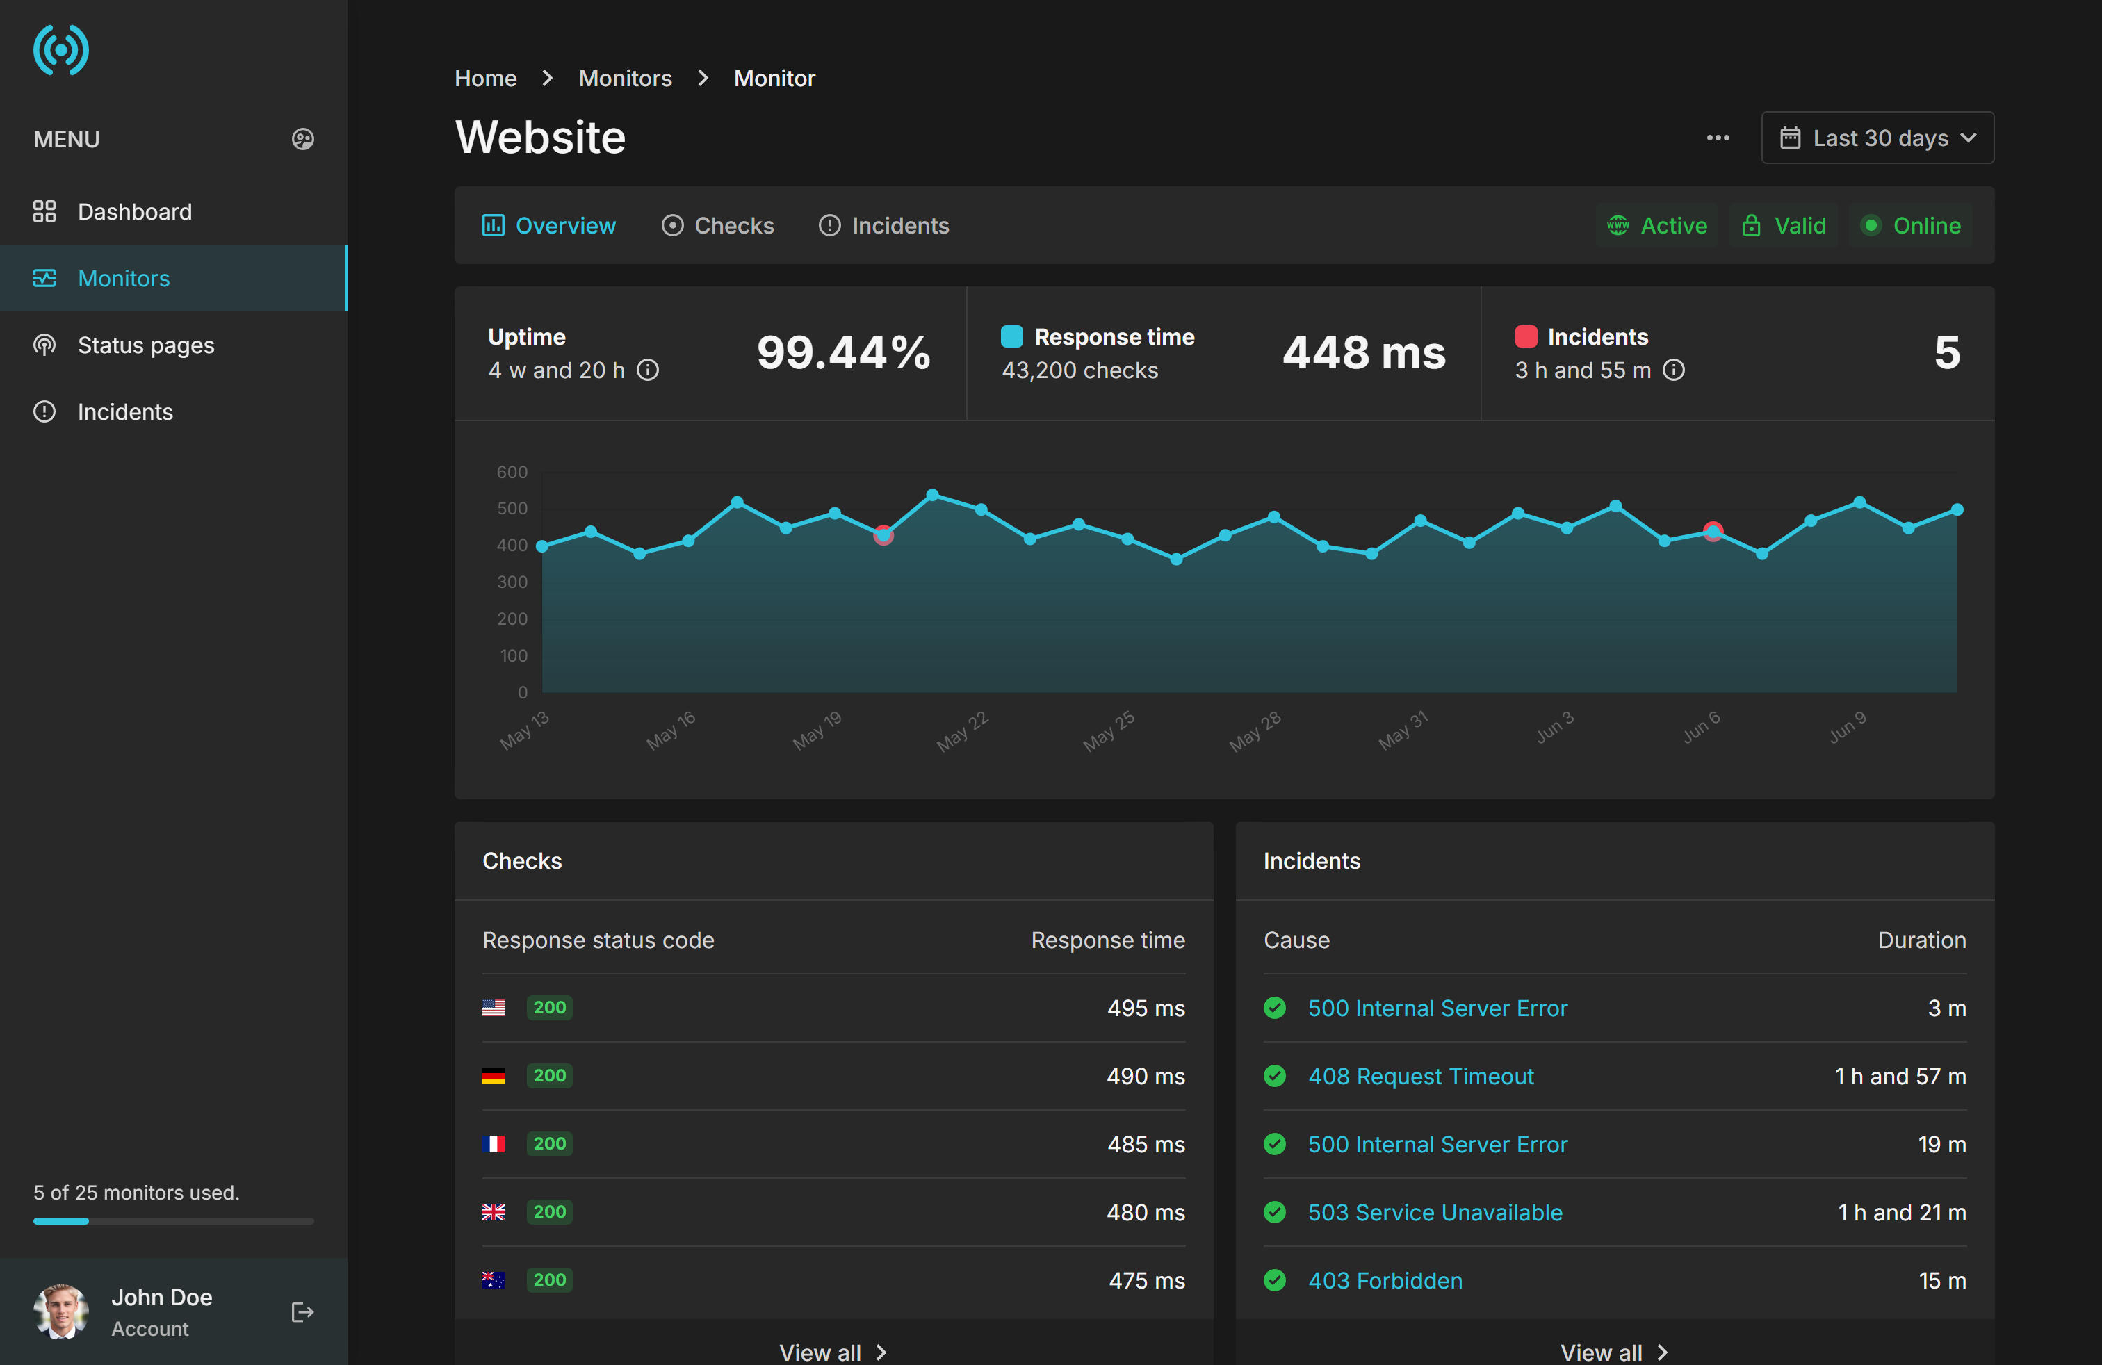Click the monitors usage progress bar
The height and width of the screenshot is (1365, 2102).
pos(173,1221)
